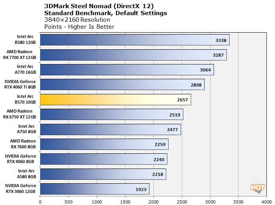Click the highlighted 2657 score value
This screenshot has height=205, width=275.
[183, 100]
